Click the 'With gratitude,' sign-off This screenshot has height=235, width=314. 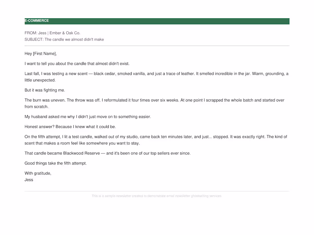click(38, 173)
